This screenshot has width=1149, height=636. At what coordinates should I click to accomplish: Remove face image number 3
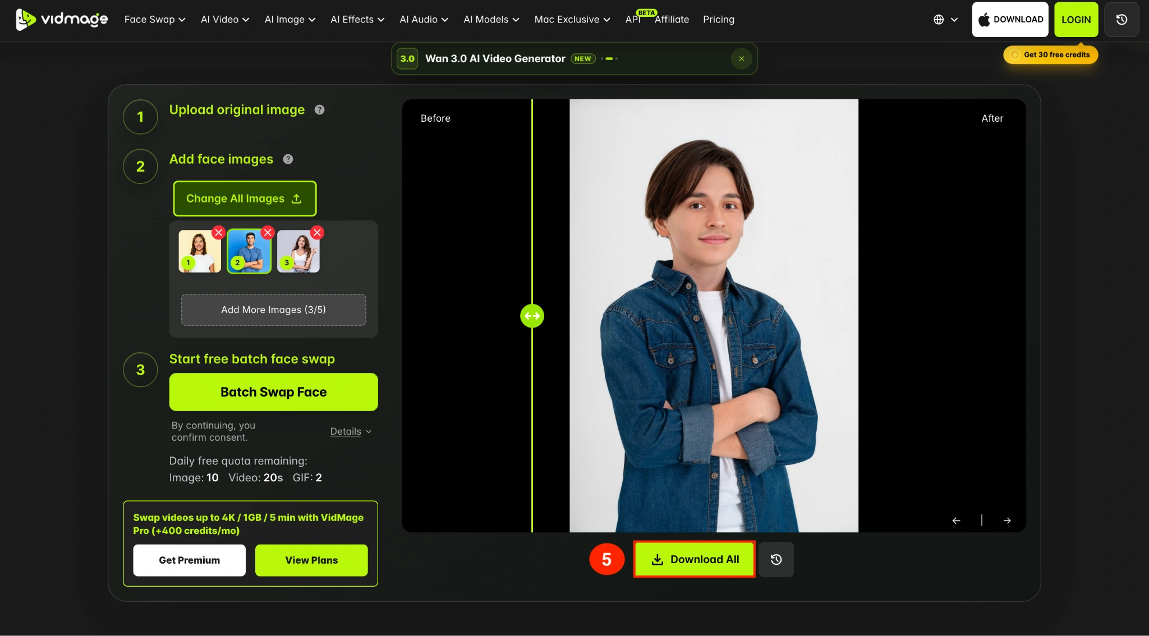click(317, 232)
